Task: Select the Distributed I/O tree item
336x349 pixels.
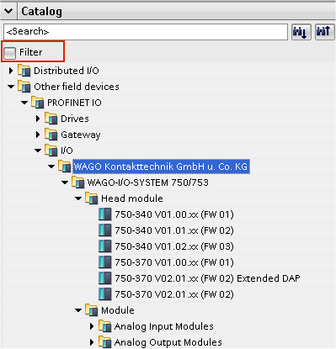Action: pyautogui.click(x=67, y=71)
